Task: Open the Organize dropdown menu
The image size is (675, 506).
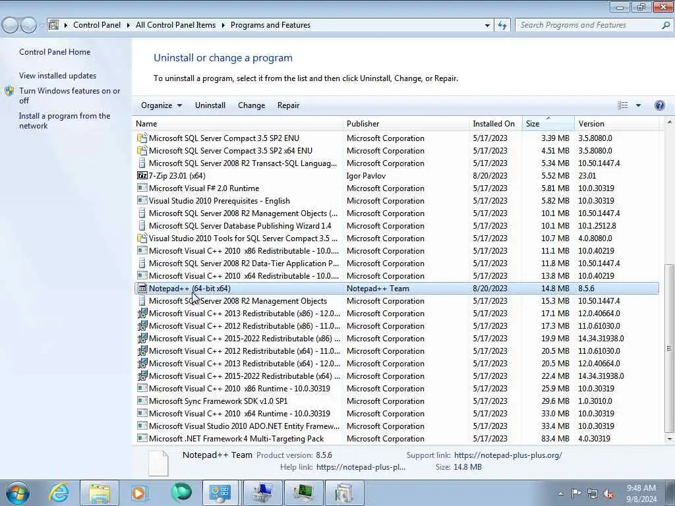Action: 161,105
